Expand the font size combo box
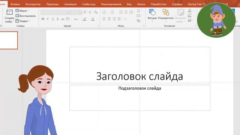The image size is (240, 135). click(80, 12)
